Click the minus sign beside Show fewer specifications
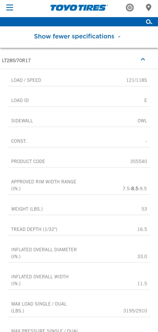 [119, 37]
